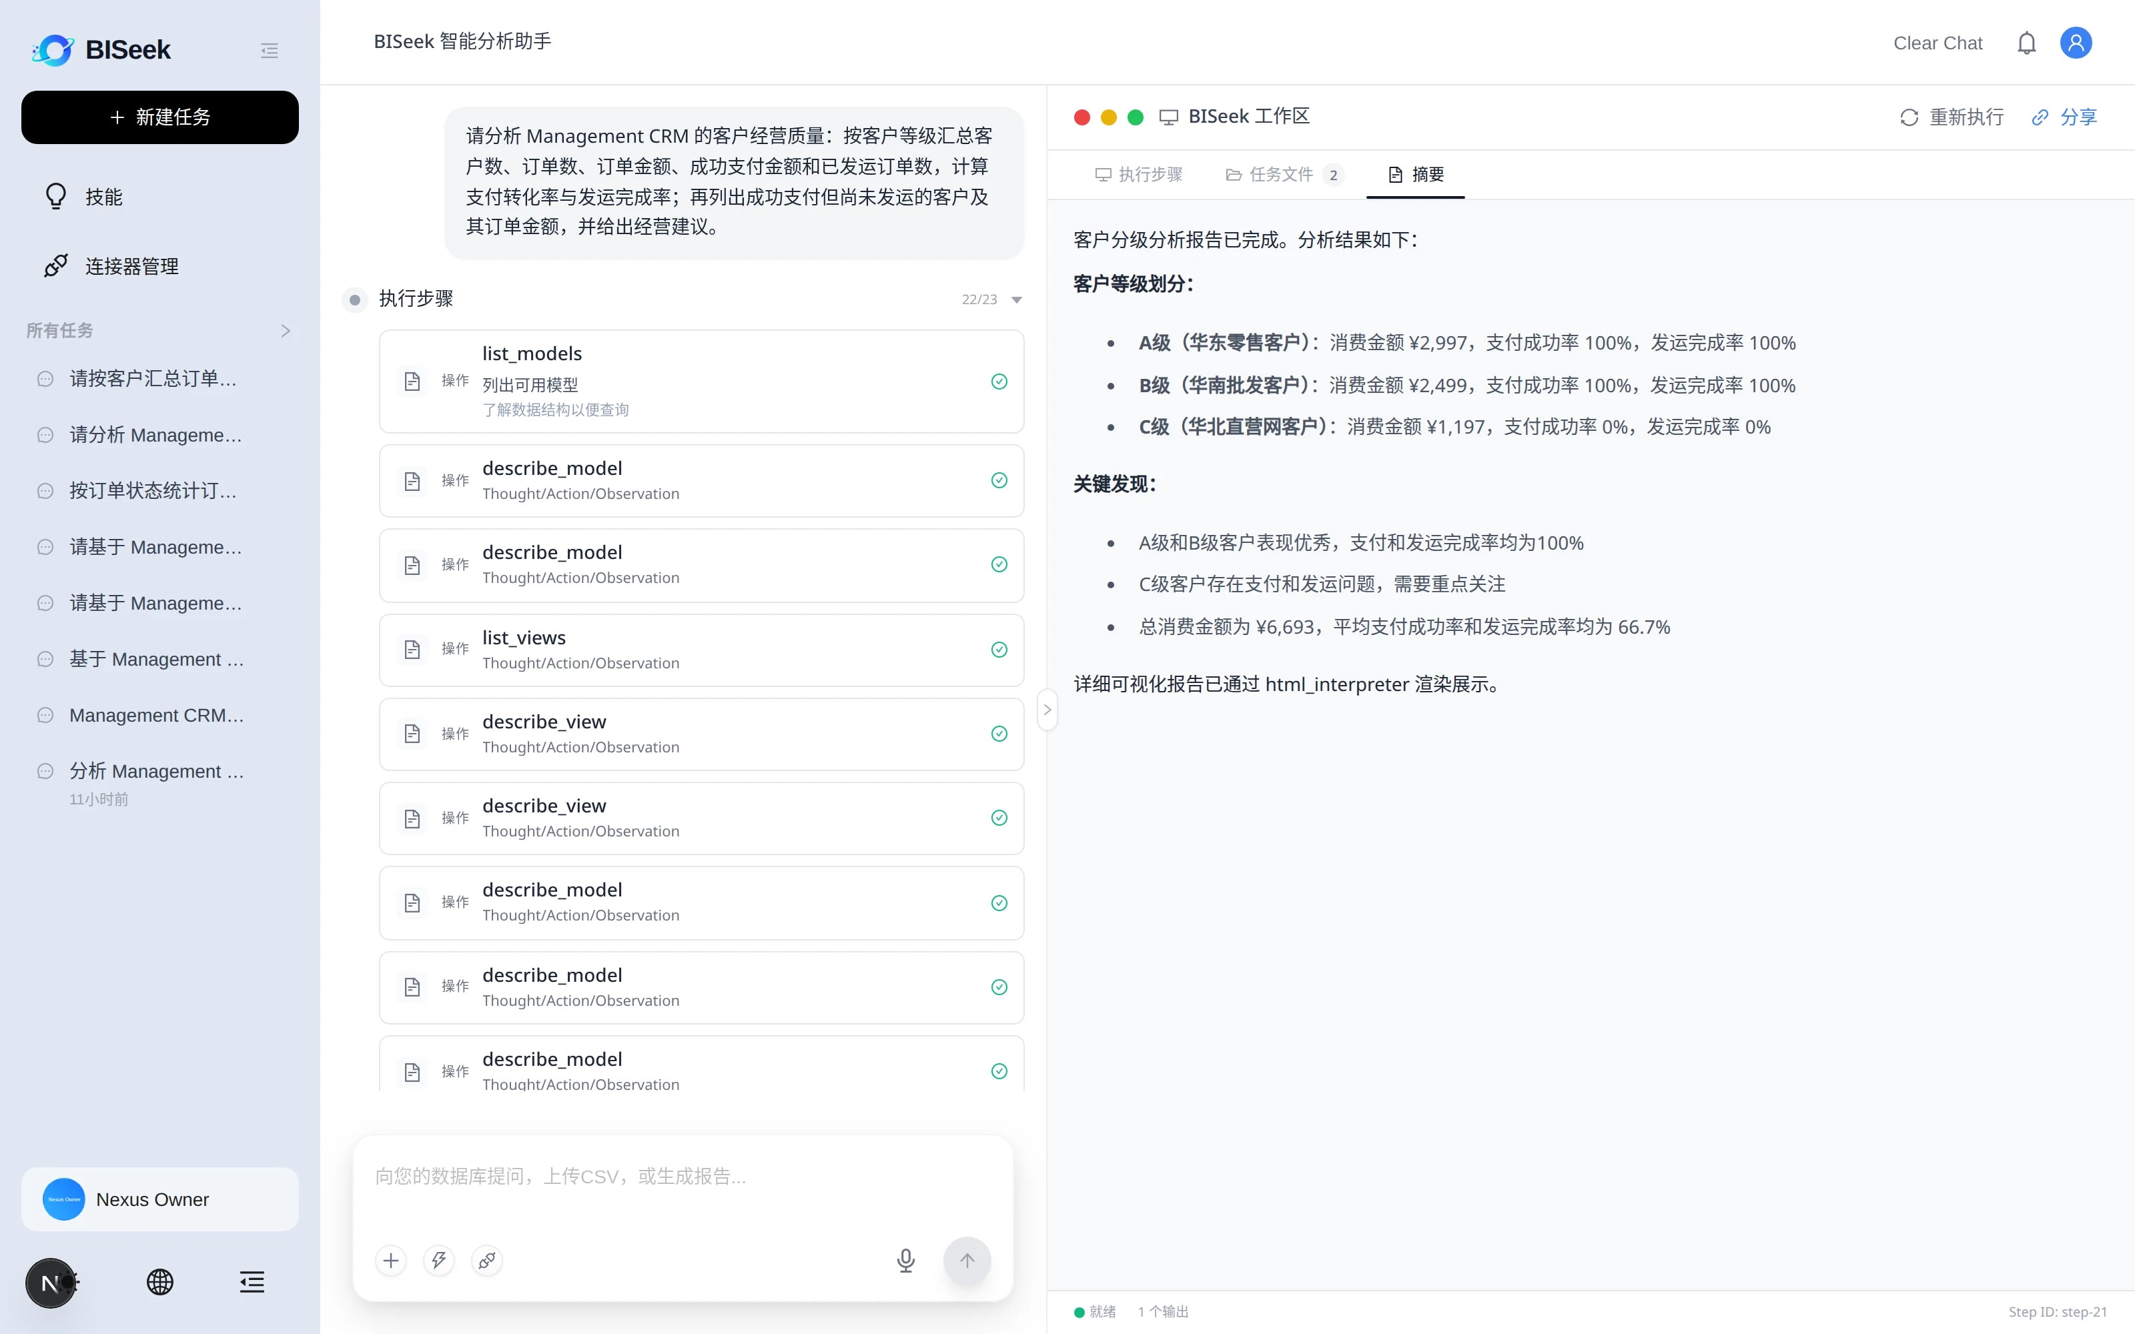
Task: Click the add attachment plus icon
Action: click(391, 1260)
